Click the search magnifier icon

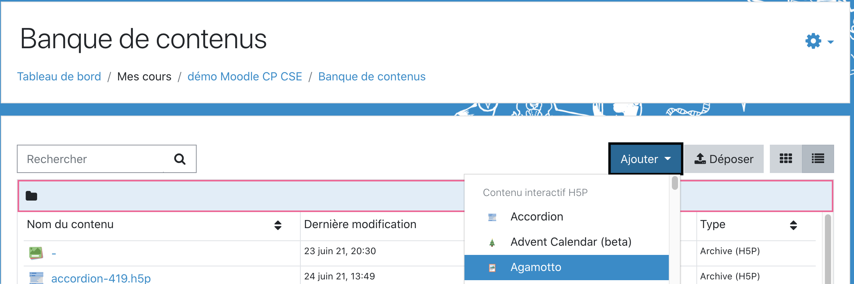180,159
